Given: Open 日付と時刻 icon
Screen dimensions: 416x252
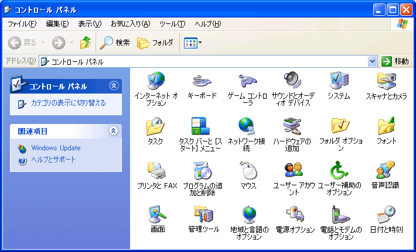Looking at the screenshot, I should coord(386,215).
